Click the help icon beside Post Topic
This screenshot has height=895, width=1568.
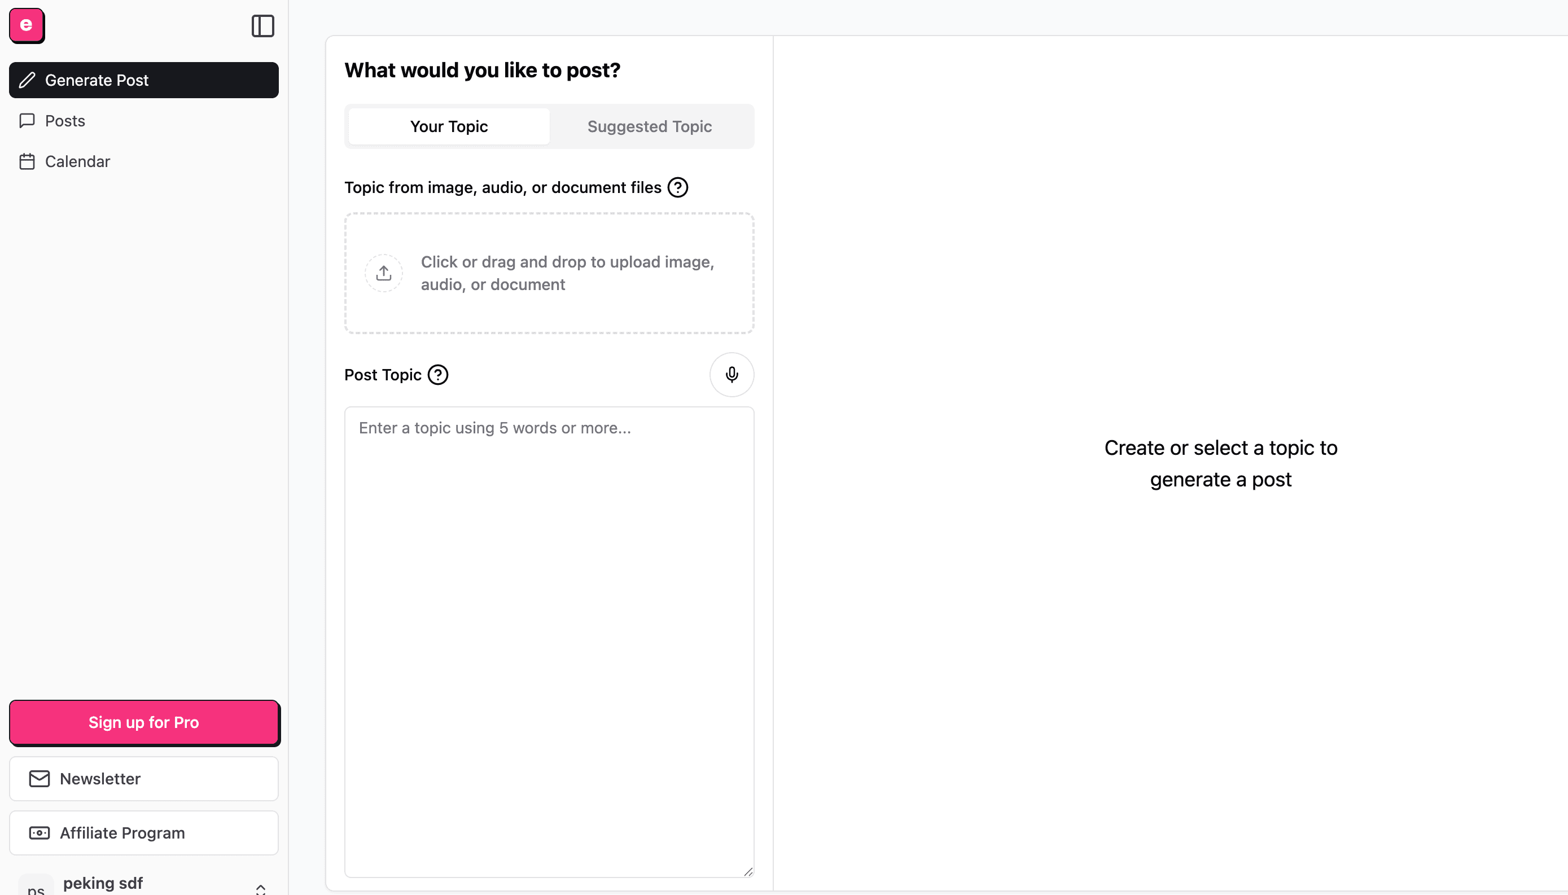coord(437,375)
